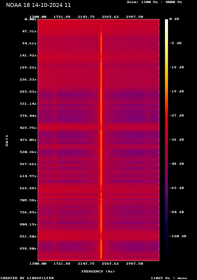The image size is (197, 280).
Task: Click the bright signal line in the spectrogram
Action: click(101, 139)
